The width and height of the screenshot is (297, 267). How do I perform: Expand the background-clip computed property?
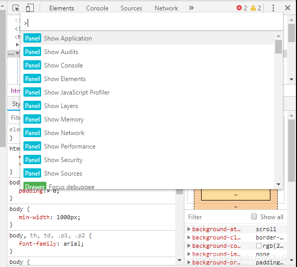point(189,237)
